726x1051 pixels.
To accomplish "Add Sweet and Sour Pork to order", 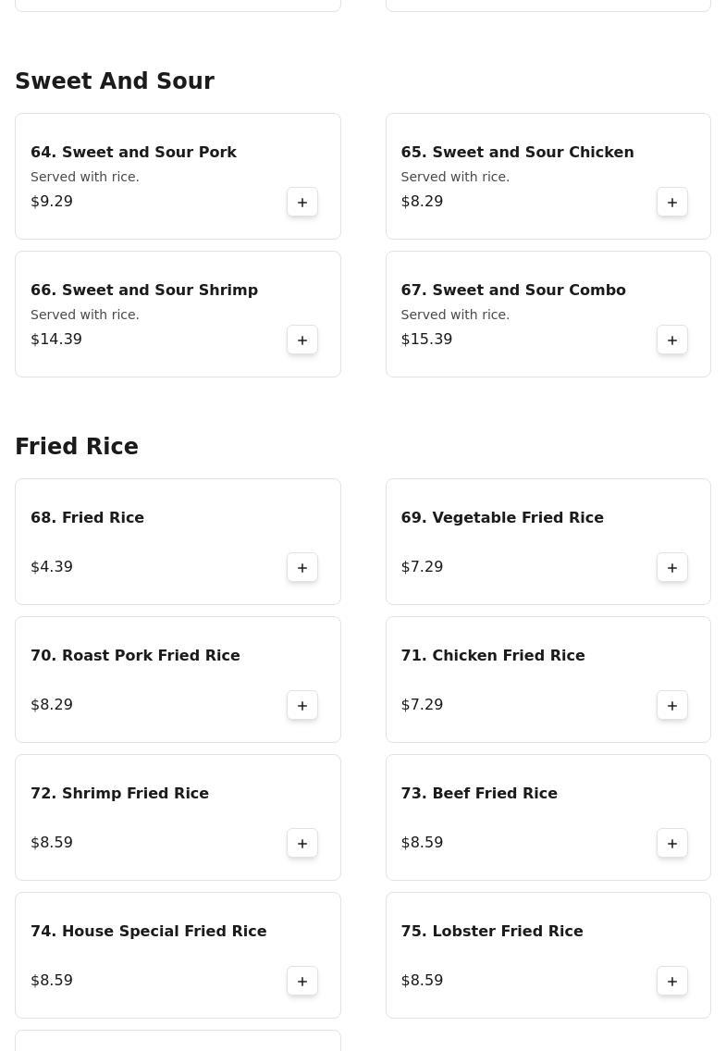I will (302, 202).
